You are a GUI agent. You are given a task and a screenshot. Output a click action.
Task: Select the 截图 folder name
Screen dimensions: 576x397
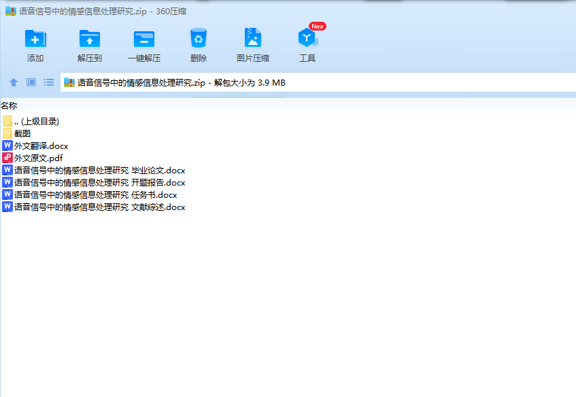[x=22, y=134]
